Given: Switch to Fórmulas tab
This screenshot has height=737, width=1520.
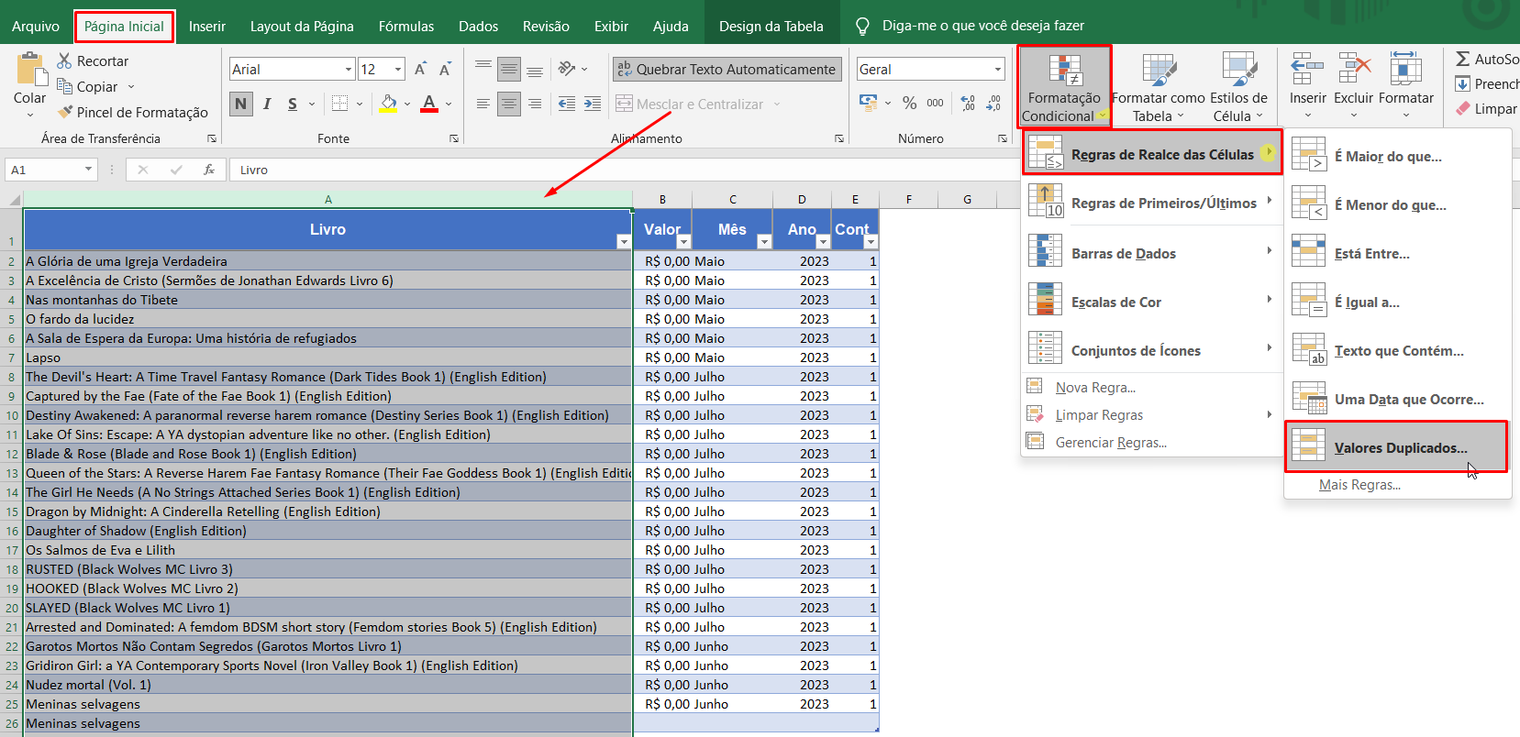Looking at the screenshot, I should [406, 26].
